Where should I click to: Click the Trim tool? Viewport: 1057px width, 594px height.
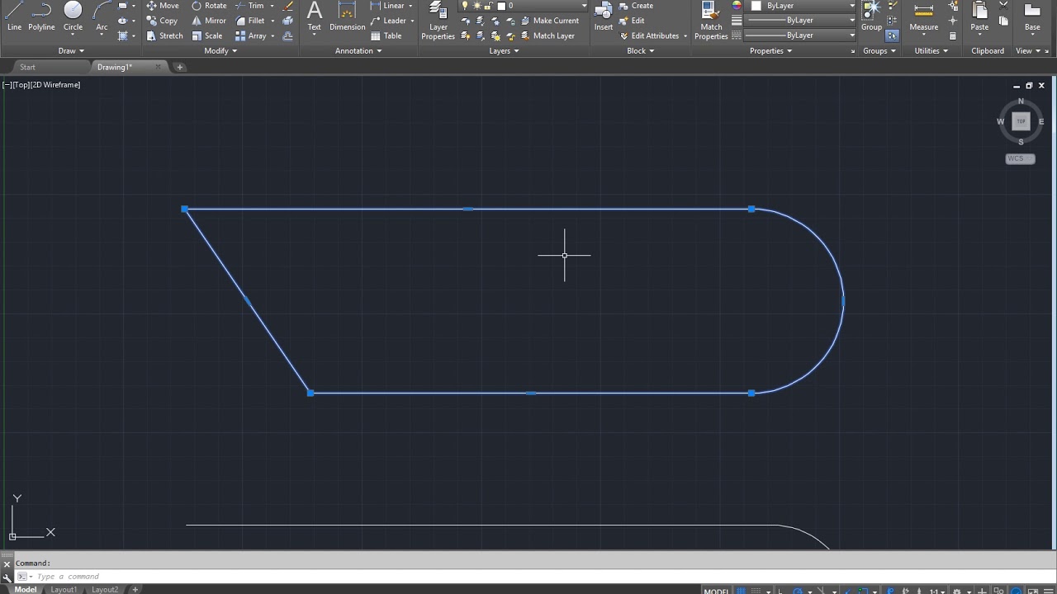click(x=250, y=6)
